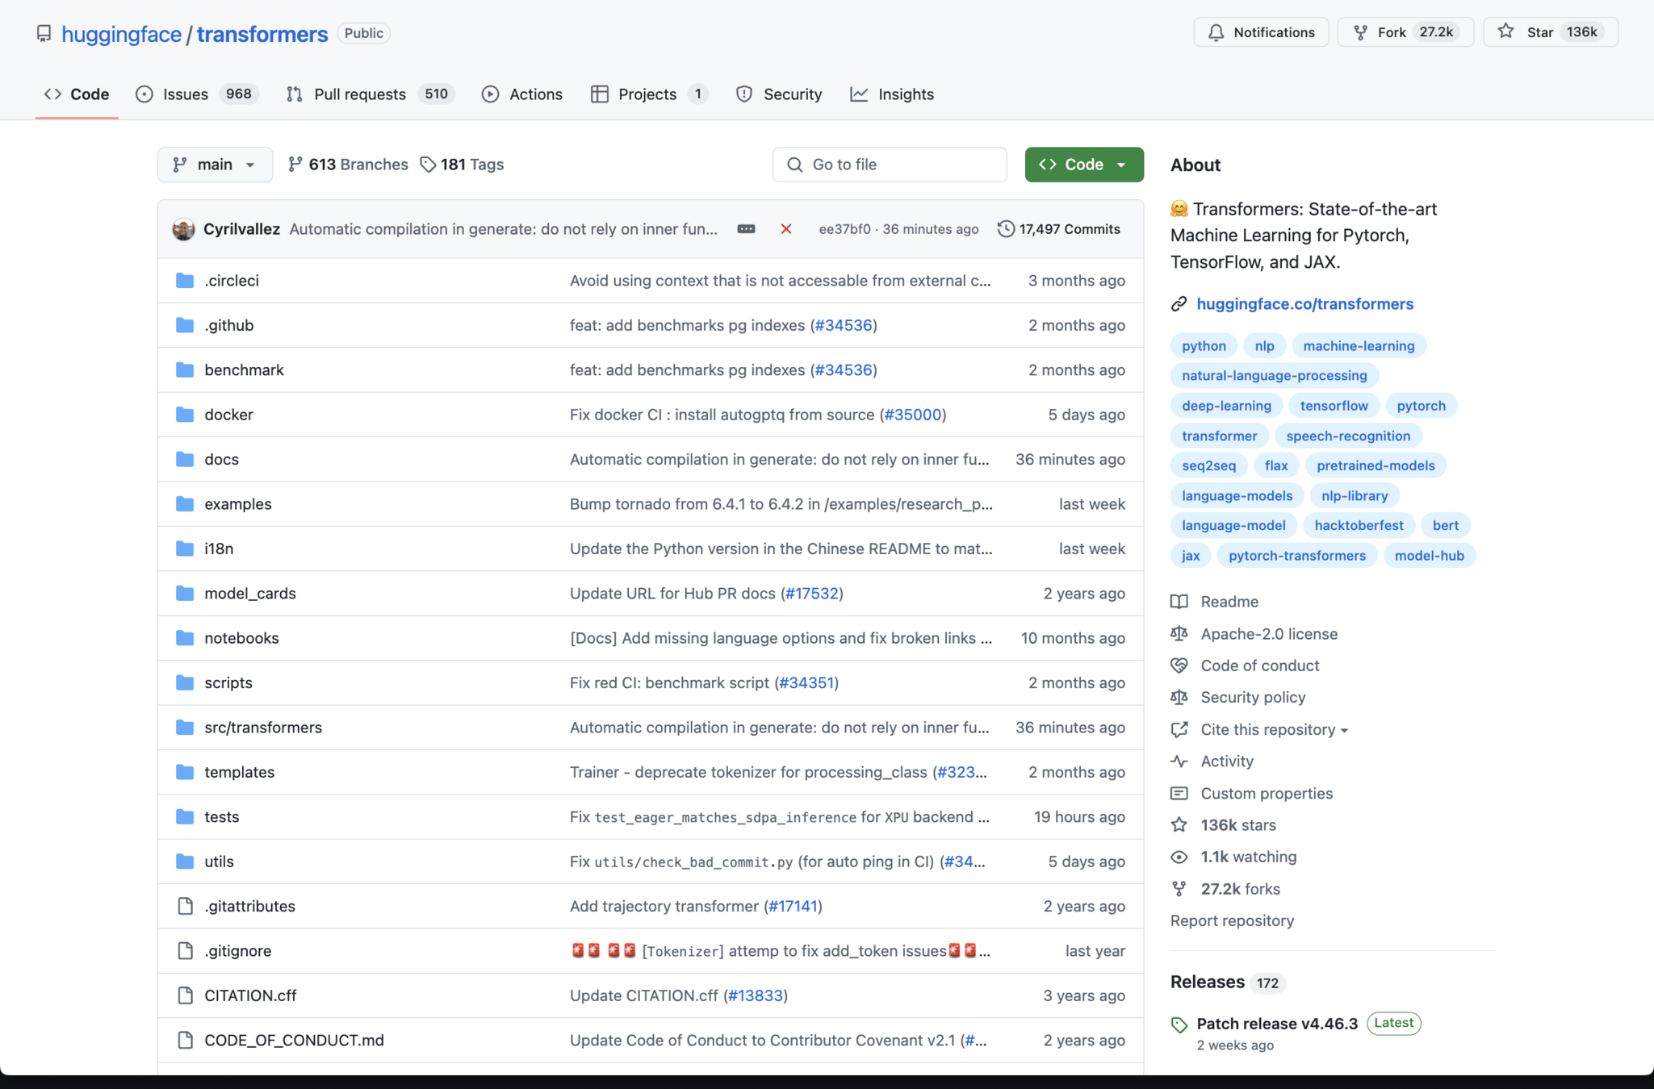Viewport: 1654px width, 1089px height.
Task: Expand Cite this repository dropdown
Action: click(1274, 729)
